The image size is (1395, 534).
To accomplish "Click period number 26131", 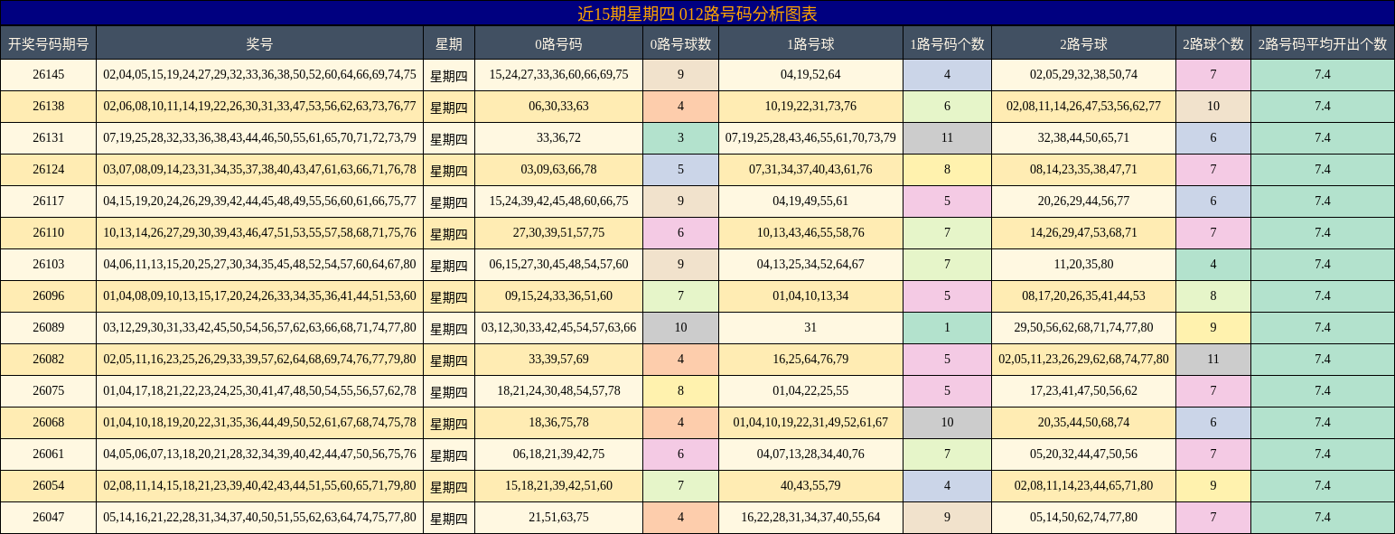I will pos(49,138).
